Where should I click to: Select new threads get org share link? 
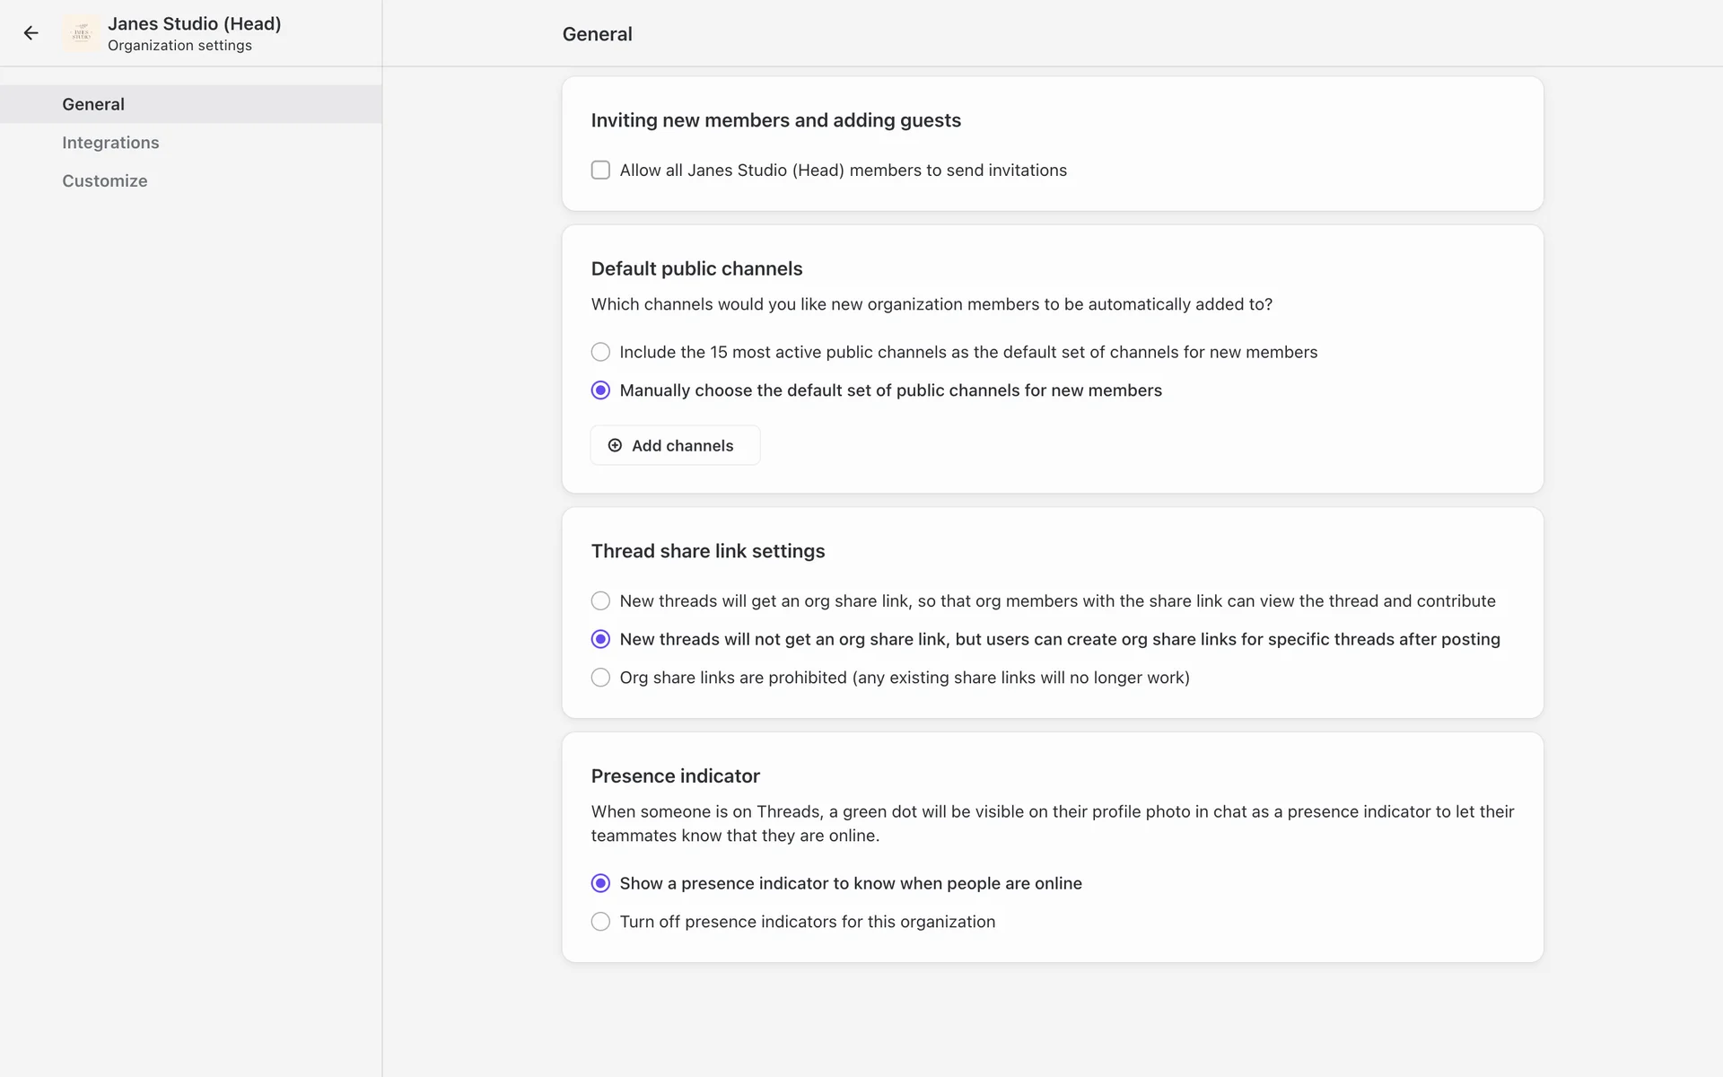[600, 600]
